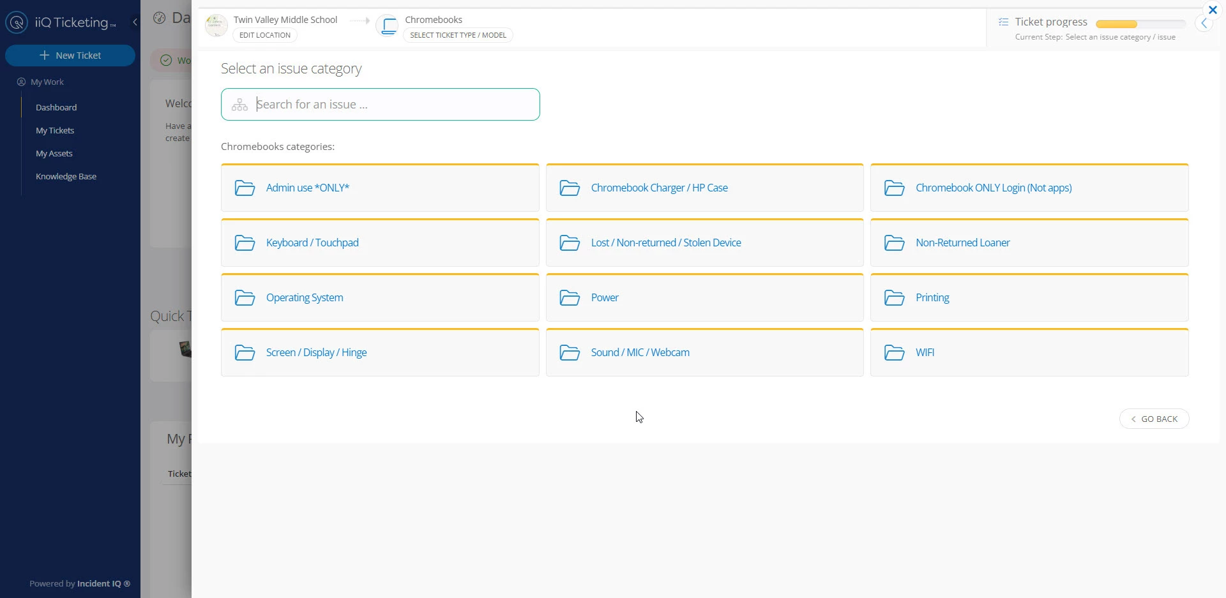Click the folder icon for Chromebook Charger / HP Case
The height and width of the screenshot is (598, 1226).
pos(570,188)
